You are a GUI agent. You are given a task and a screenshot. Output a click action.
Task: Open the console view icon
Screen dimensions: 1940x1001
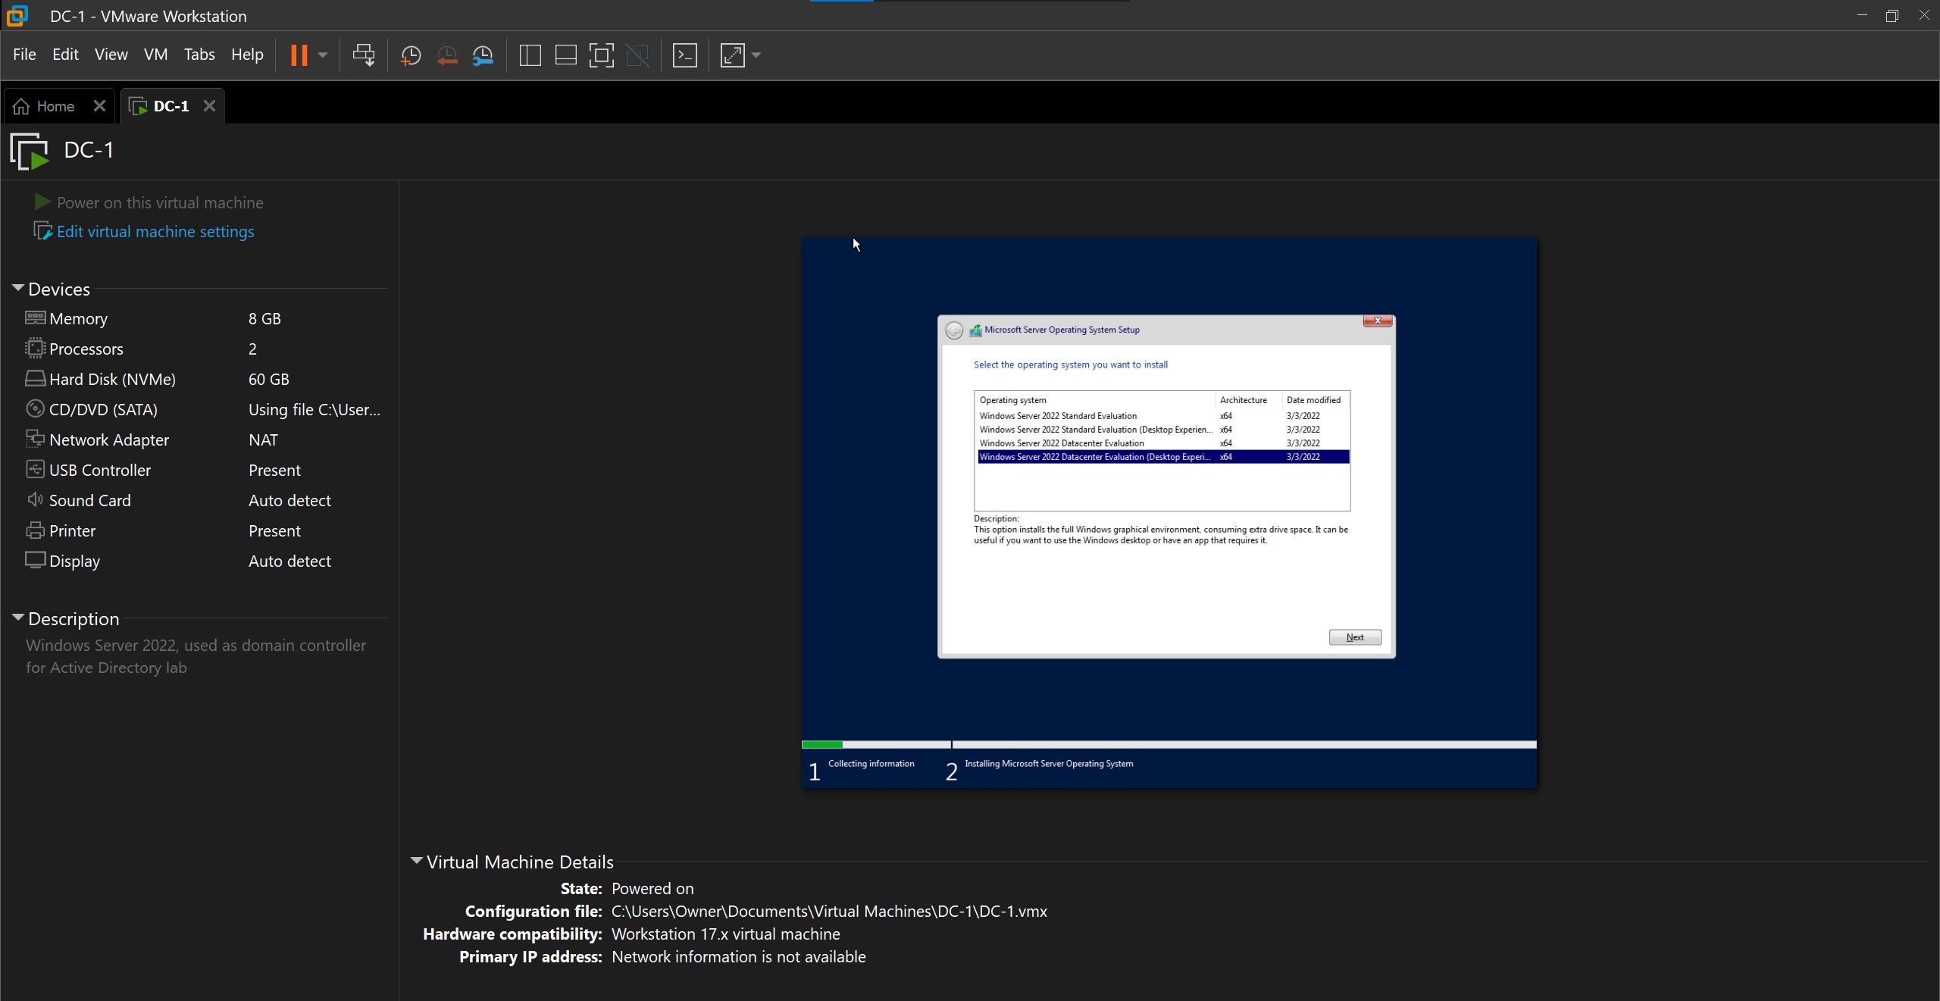click(x=684, y=55)
